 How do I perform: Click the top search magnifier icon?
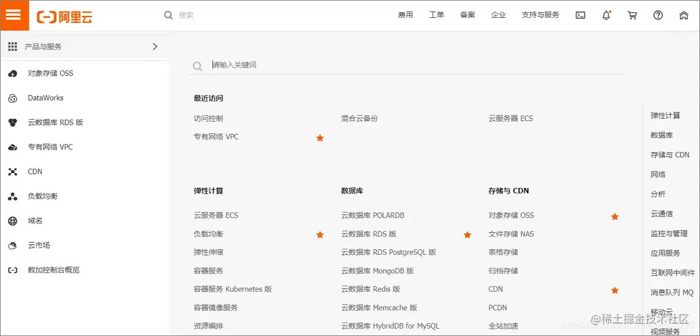[x=168, y=15]
